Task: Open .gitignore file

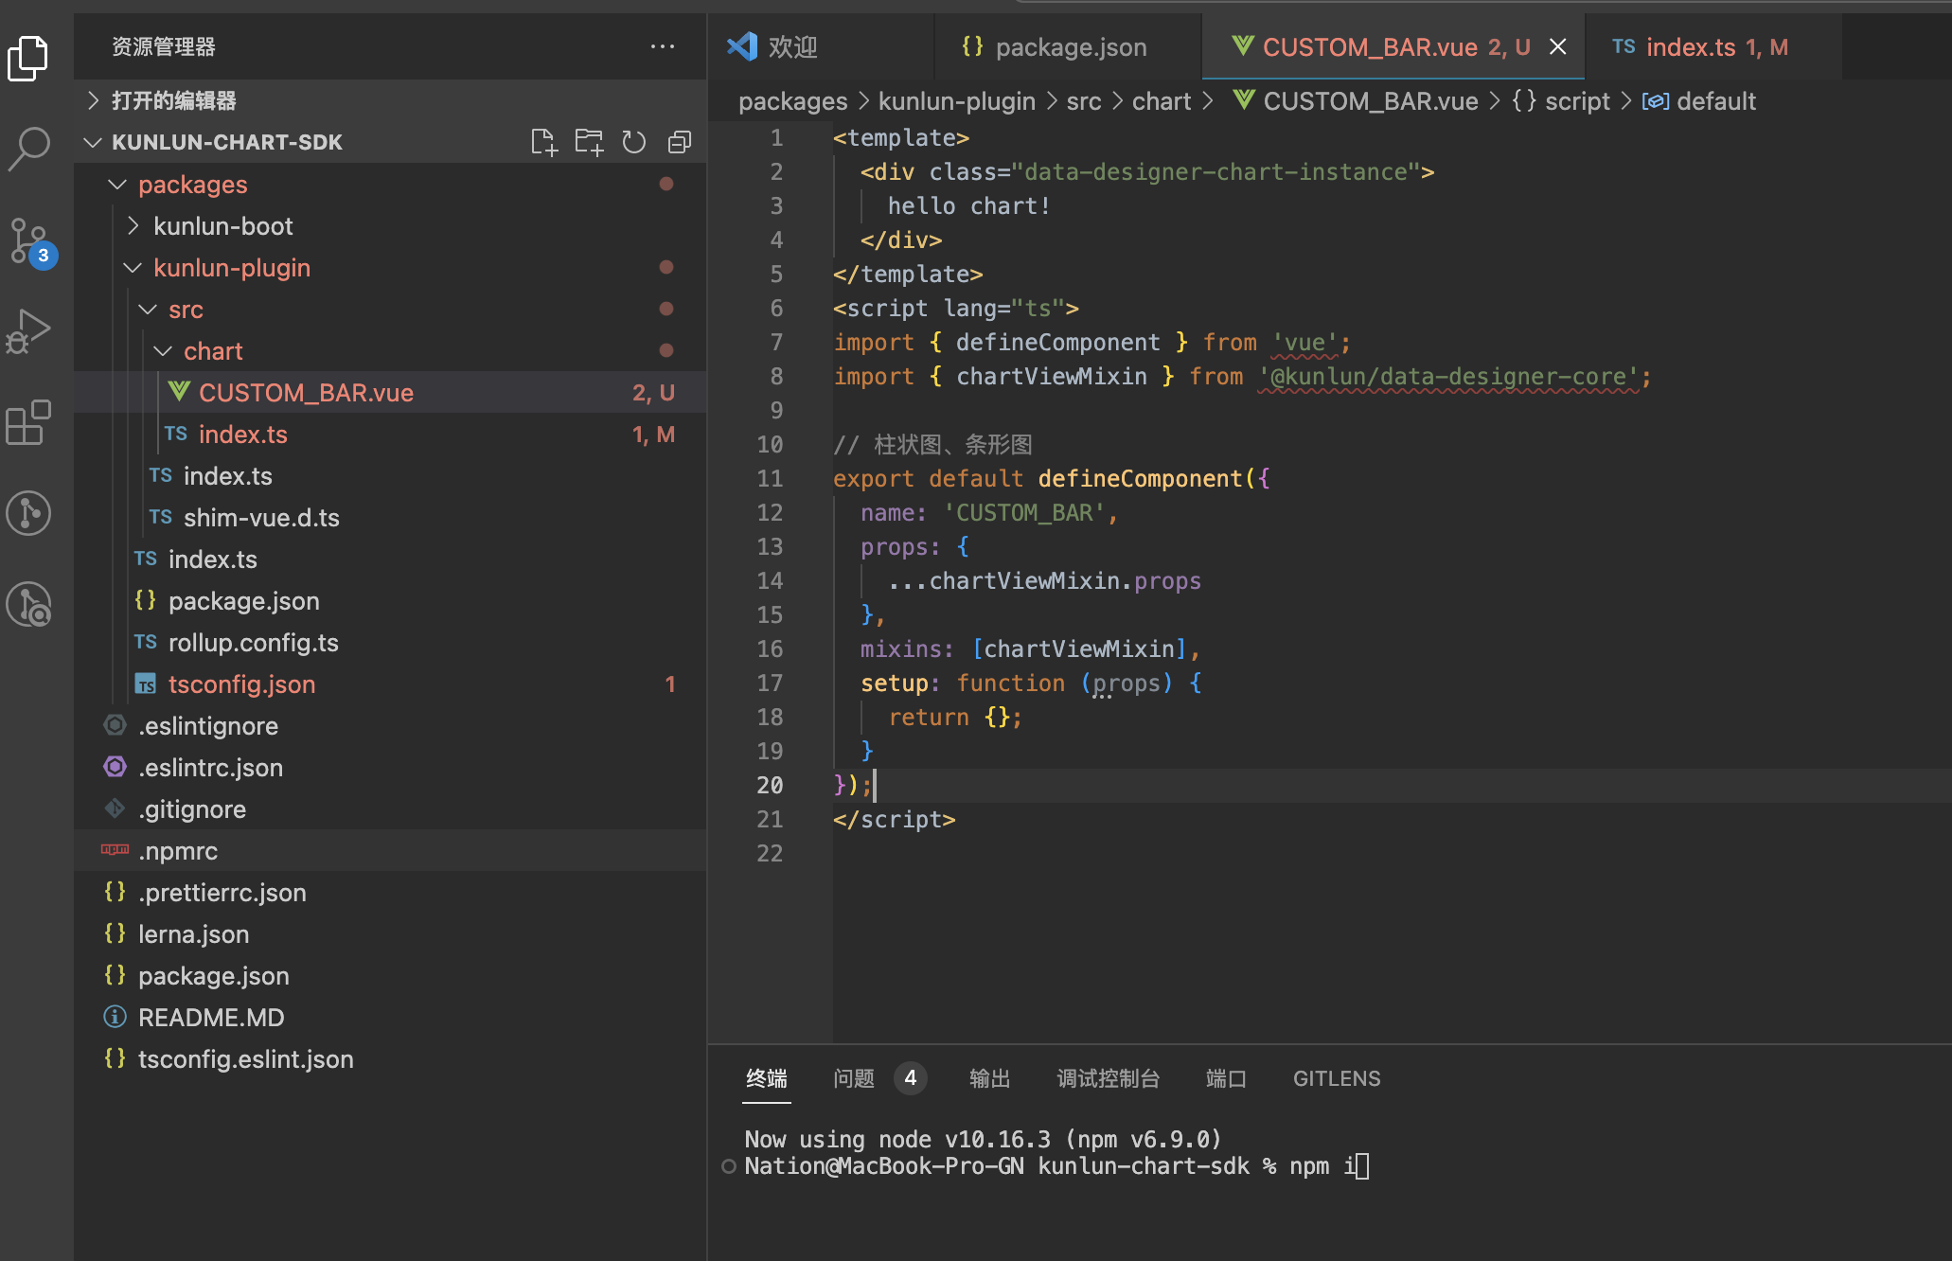Action: tap(390, 808)
